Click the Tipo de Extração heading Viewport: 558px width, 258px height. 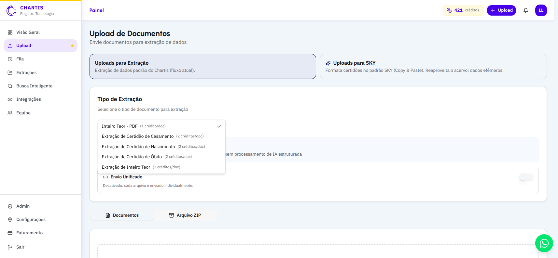click(120, 99)
